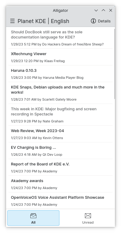The height and width of the screenshot is (233, 121).
Task: Open the Haruna 0.10.3 post
Action: [x=61, y=74]
